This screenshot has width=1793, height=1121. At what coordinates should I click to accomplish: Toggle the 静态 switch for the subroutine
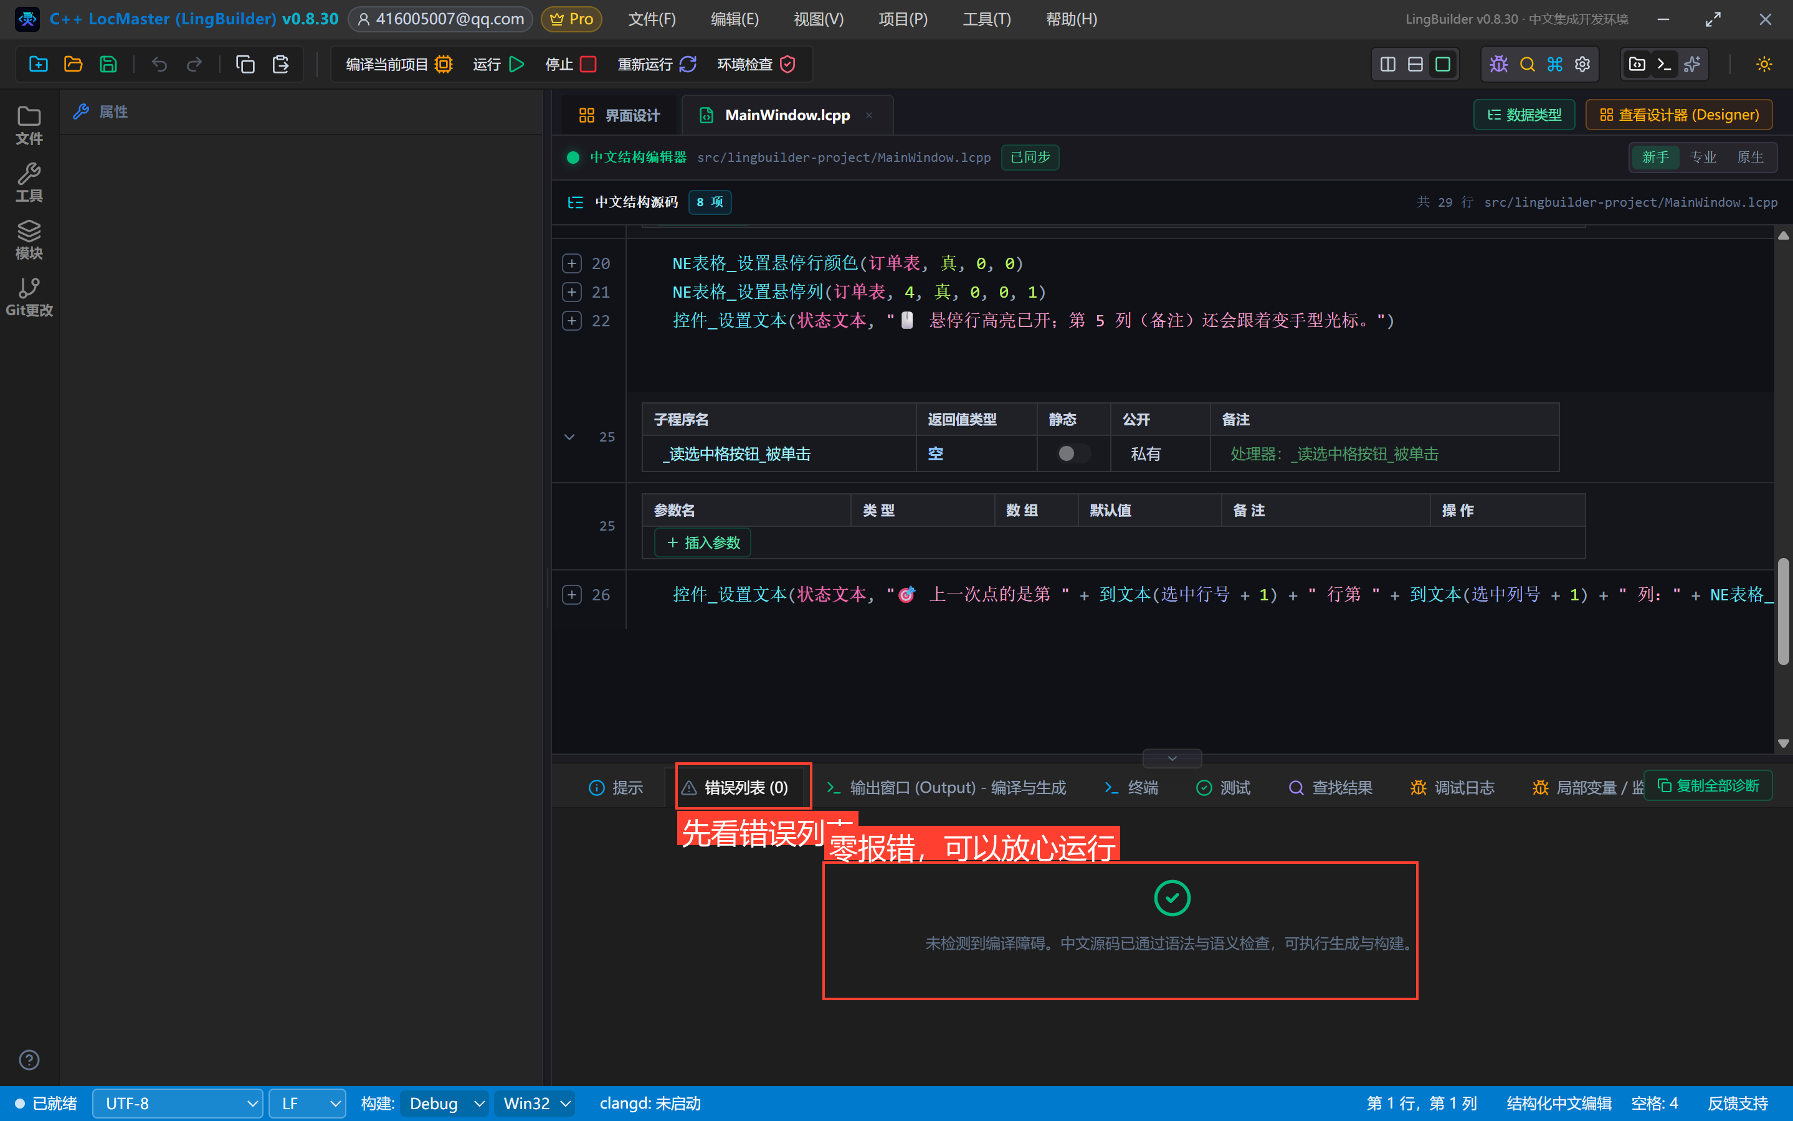click(x=1073, y=454)
